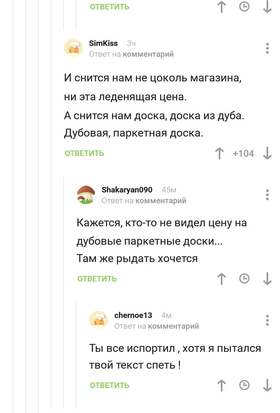Upvote Shakaryan090's comment
The image size is (280, 413).
tap(221, 279)
